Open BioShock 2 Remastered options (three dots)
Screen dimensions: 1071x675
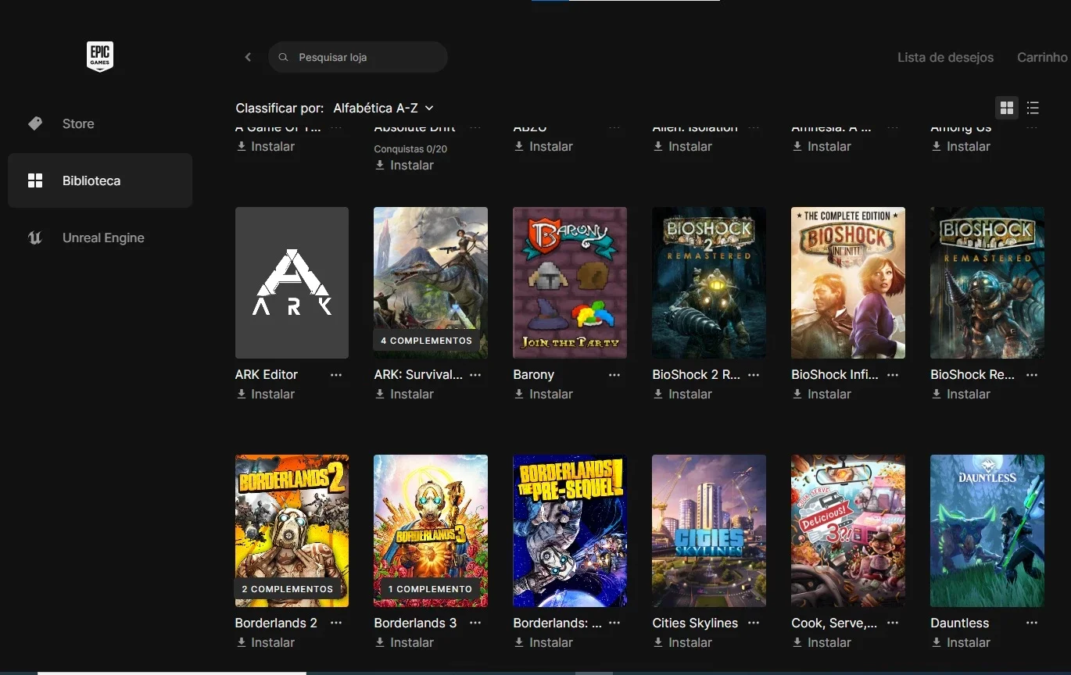coord(754,375)
